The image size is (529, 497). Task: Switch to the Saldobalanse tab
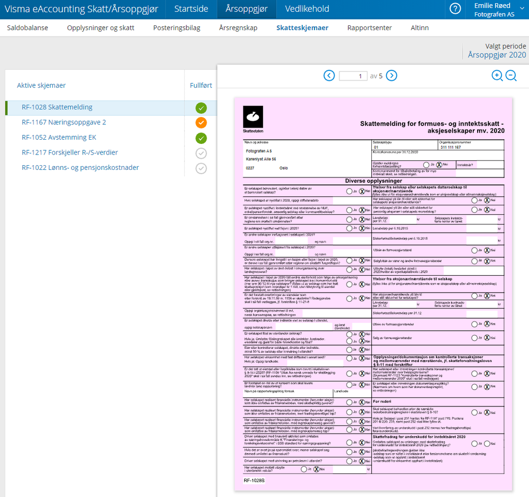pyautogui.click(x=28, y=28)
